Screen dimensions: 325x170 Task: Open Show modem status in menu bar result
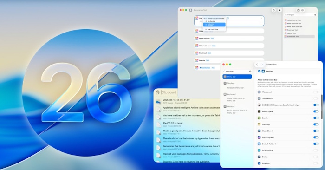[x=237, y=112]
